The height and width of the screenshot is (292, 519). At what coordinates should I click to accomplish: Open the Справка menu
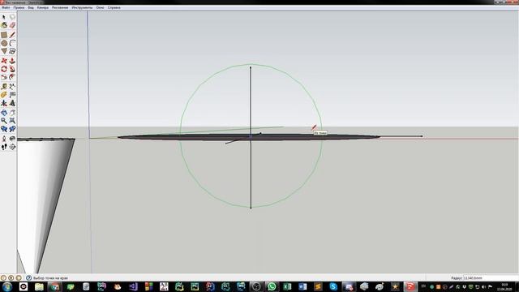[x=114, y=7]
